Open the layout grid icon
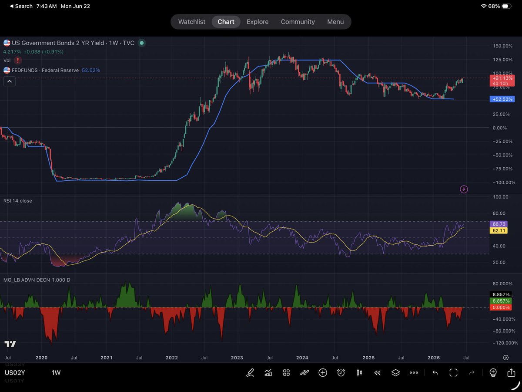 [x=286, y=372]
